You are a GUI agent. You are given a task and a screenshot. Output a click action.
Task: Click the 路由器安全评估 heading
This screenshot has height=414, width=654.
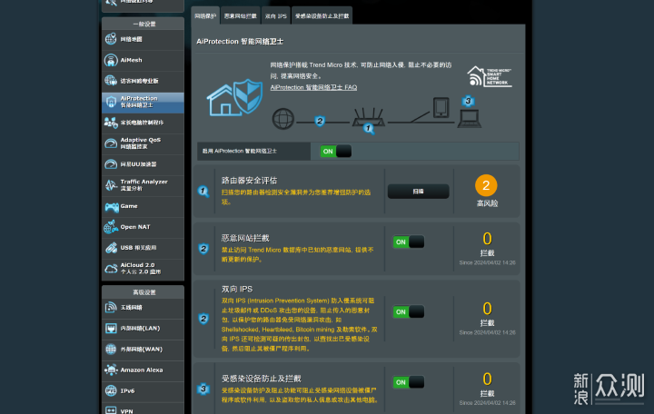point(249,181)
